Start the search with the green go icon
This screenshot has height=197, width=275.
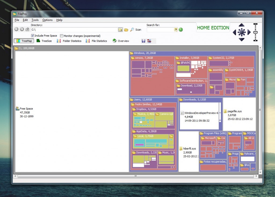[181, 30]
